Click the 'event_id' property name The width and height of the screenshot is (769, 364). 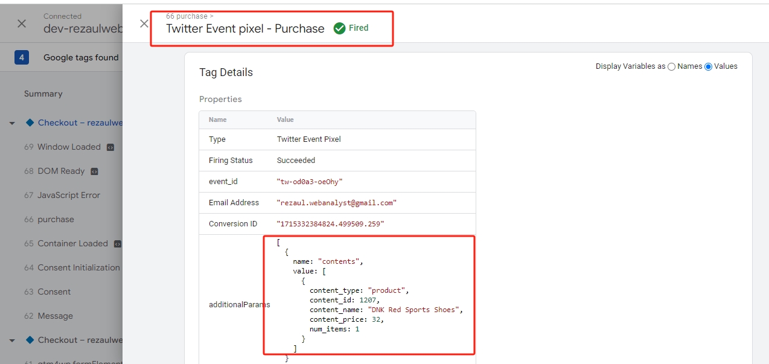click(x=225, y=181)
